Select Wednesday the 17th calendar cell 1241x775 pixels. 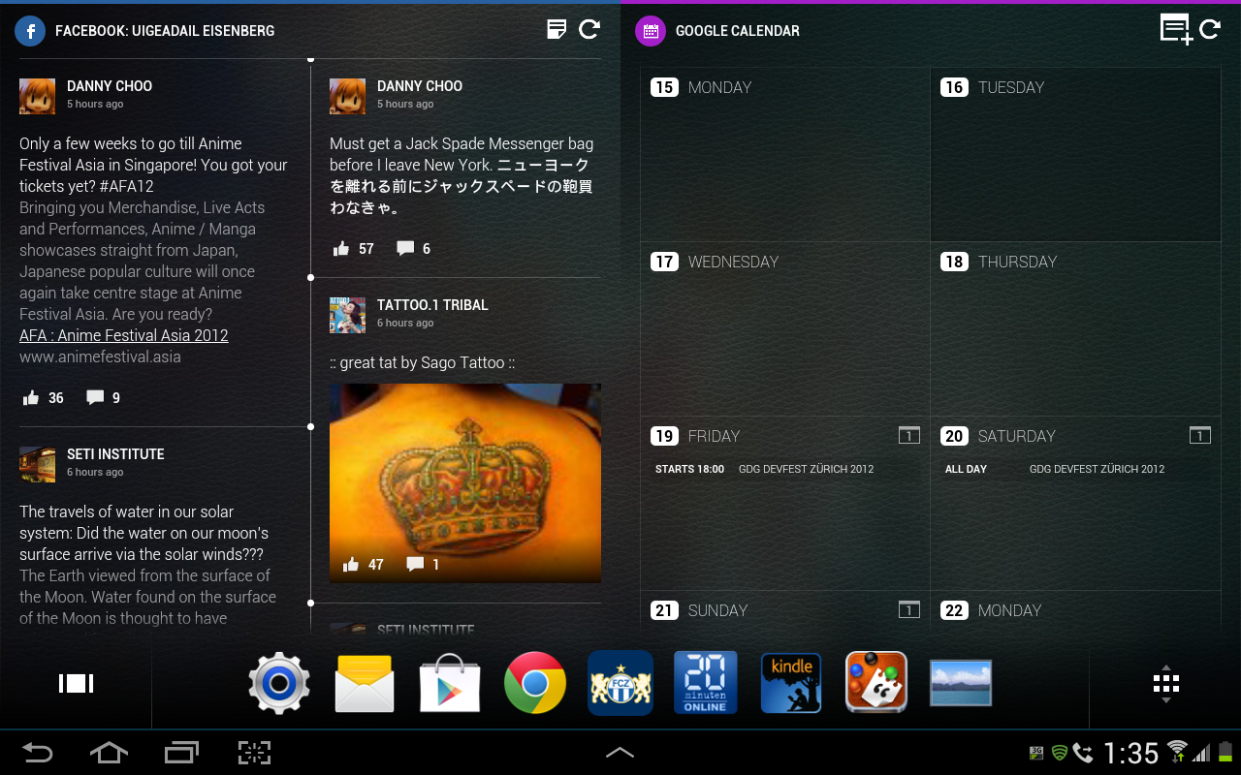(x=785, y=329)
